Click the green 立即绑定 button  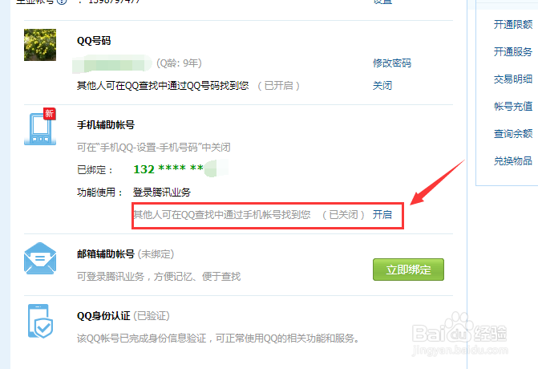(x=408, y=270)
